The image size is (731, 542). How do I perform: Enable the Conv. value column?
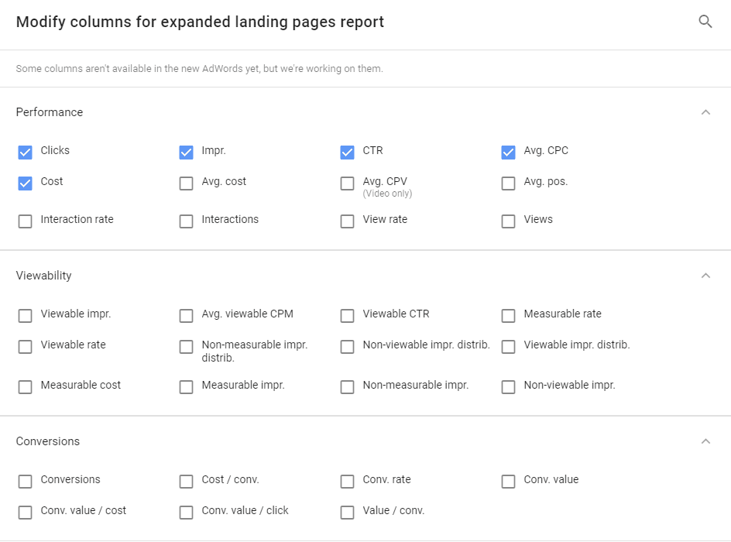coord(509,482)
